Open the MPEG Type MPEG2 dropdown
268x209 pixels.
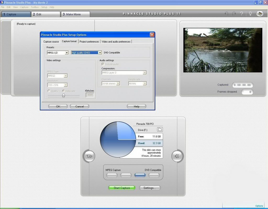coord(57,76)
